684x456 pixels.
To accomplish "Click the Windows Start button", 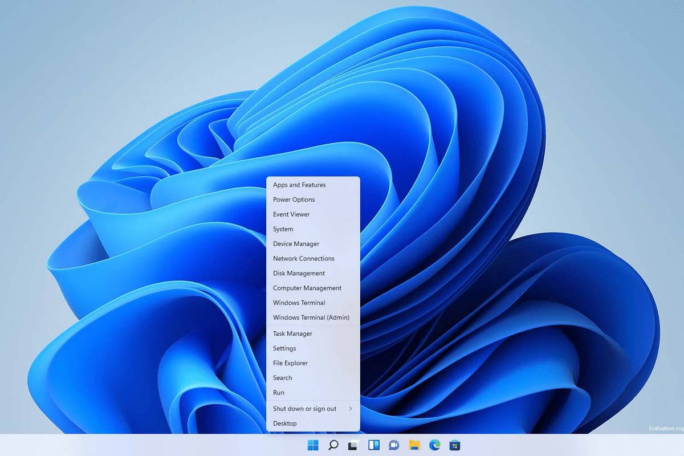I will 313,445.
